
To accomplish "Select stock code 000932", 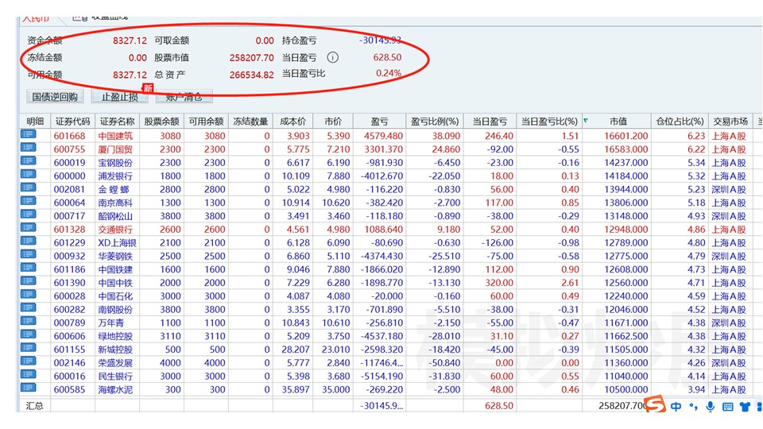I will [x=70, y=256].
